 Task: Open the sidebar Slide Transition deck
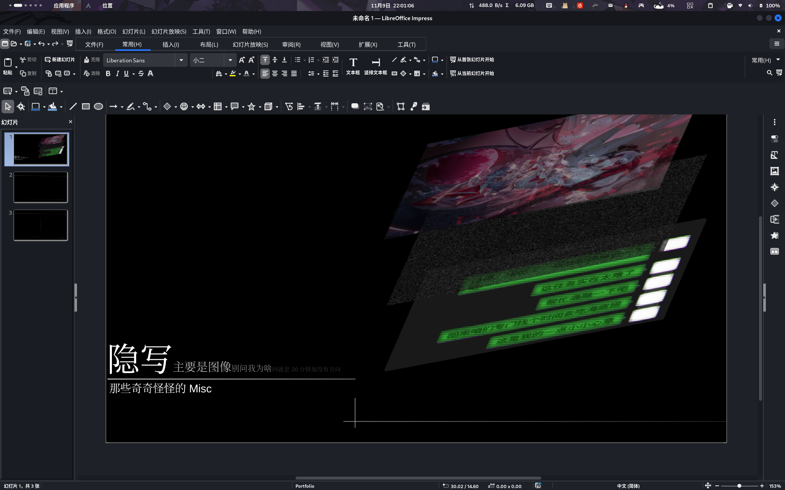pyautogui.click(x=775, y=219)
